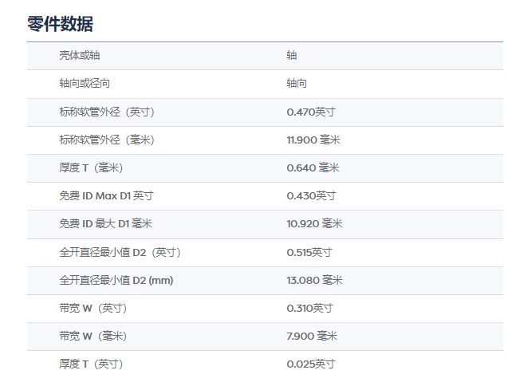
Task: Click the 11.900 毫米 value
Action: pyautogui.click(x=313, y=140)
